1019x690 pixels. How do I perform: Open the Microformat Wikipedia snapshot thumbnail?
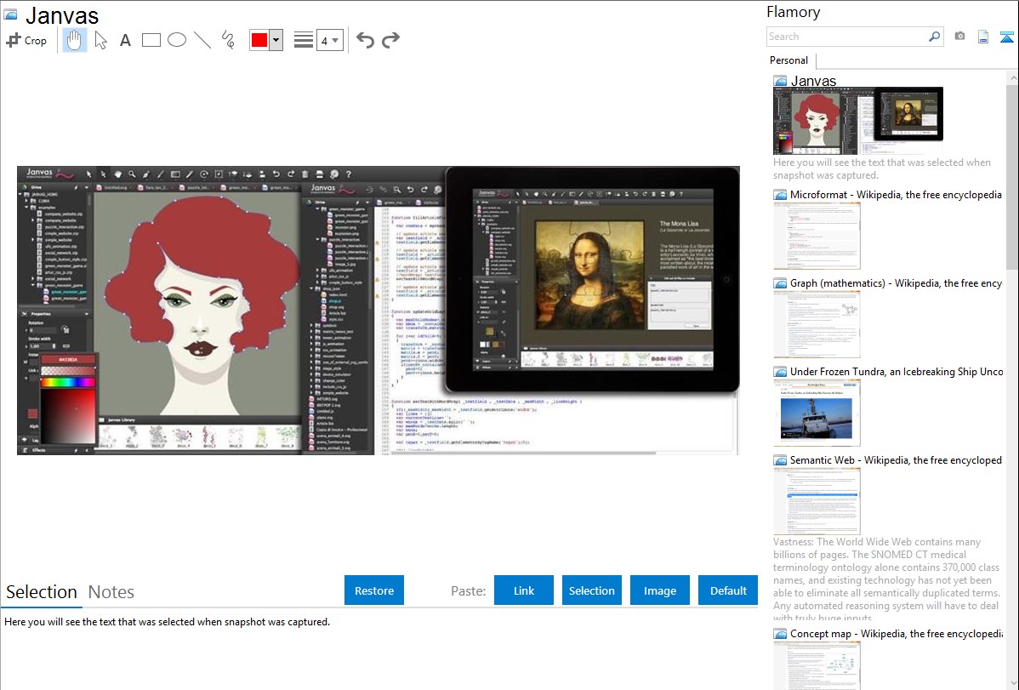[817, 236]
